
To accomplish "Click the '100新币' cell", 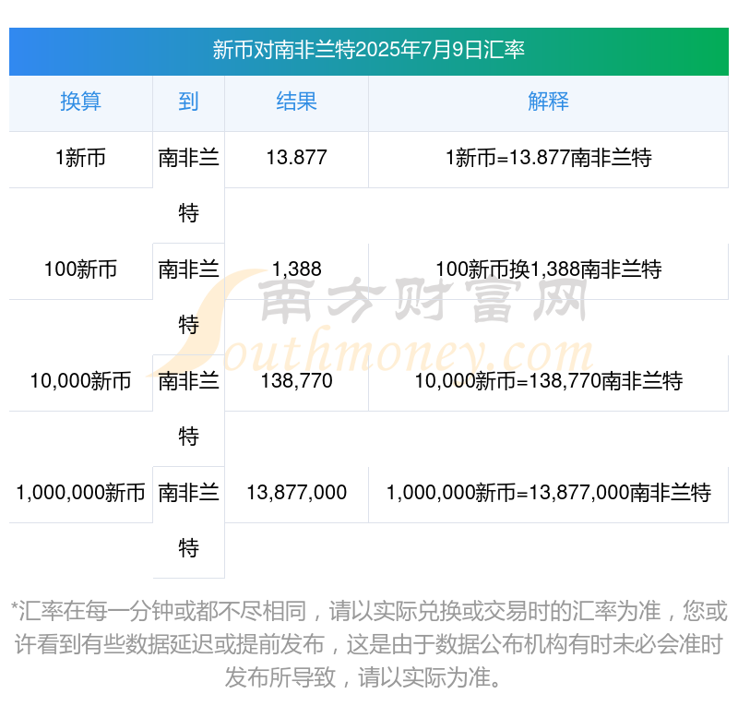I will coord(80,269).
